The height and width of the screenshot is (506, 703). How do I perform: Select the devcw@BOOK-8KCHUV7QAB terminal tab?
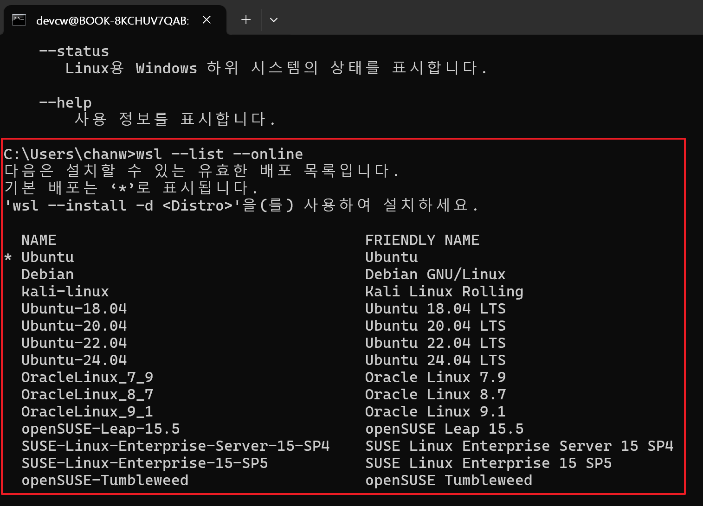pyautogui.click(x=115, y=20)
